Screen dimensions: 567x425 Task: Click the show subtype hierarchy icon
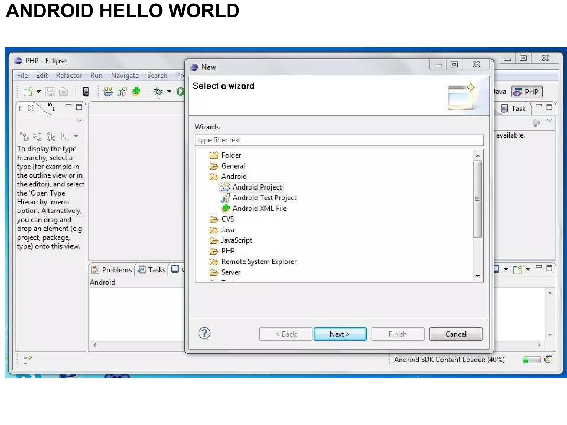[x=51, y=136]
